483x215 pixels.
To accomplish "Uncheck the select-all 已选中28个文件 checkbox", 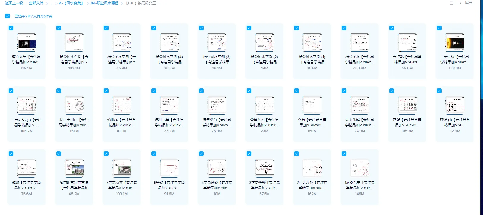I will point(7,16).
